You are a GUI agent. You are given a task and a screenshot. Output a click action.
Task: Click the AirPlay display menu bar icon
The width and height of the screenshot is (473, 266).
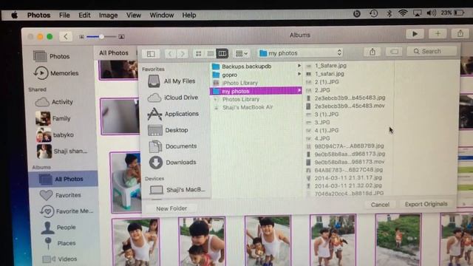pos(417,13)
